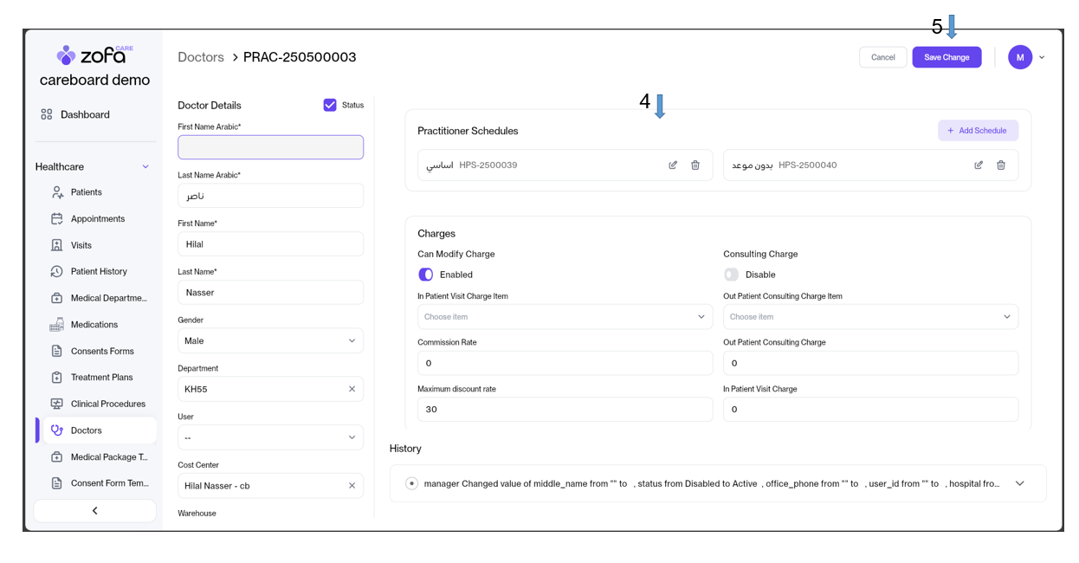Click the Doctors breadcrumb link
This screenshot has height=563, width=1079.
click(x=201, y=57)
